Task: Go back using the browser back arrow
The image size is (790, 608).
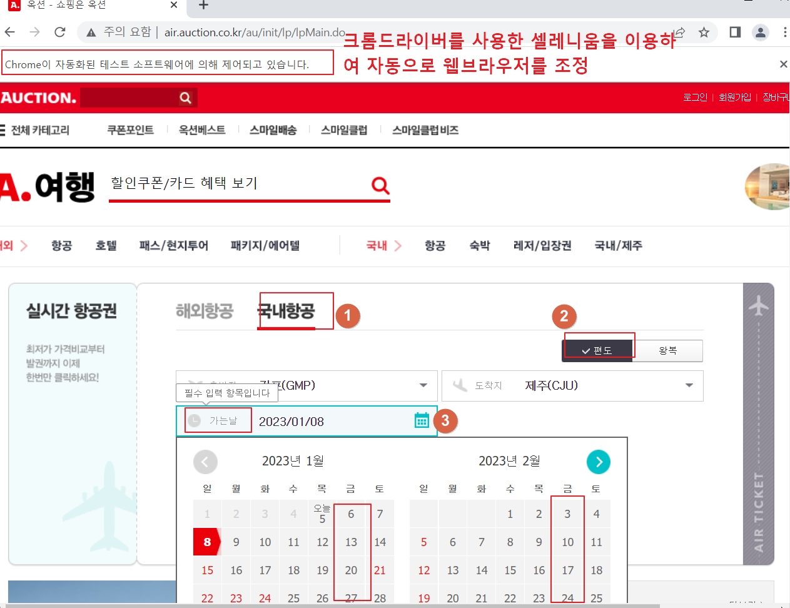Action: (x=10, y=32)
